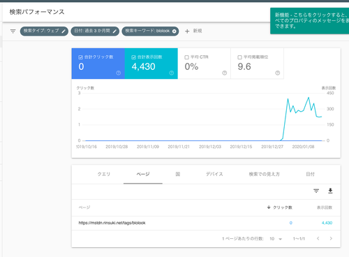The image size is (349, 257).
Task: Click the plus icon next to 新規
Action: point(187,31)
